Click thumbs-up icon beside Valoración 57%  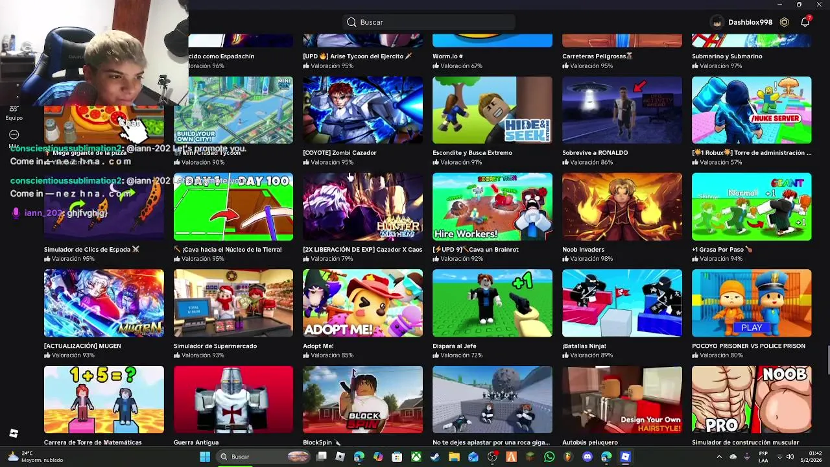point(695,162)
